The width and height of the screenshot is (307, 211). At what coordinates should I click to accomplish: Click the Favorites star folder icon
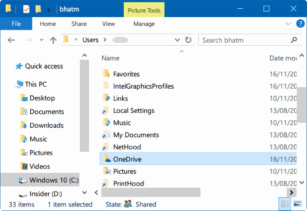106,74
